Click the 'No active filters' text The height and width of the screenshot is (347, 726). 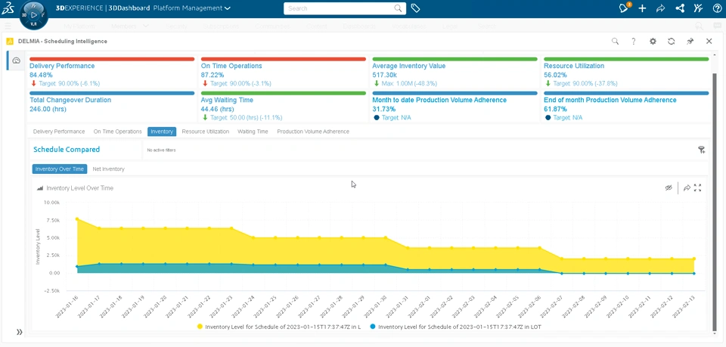tap(161, 150)
